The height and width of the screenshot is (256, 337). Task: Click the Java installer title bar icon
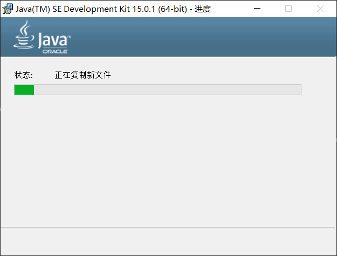[8, 9]
